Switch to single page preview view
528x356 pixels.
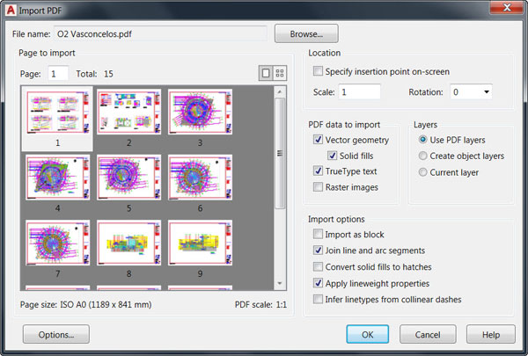point(266,73)
